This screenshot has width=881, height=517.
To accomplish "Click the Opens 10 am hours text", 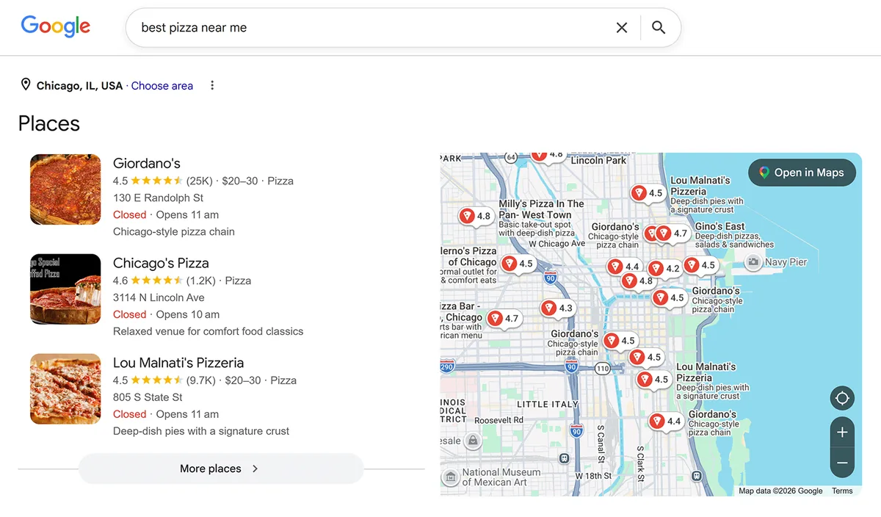I will click(188, 314).
